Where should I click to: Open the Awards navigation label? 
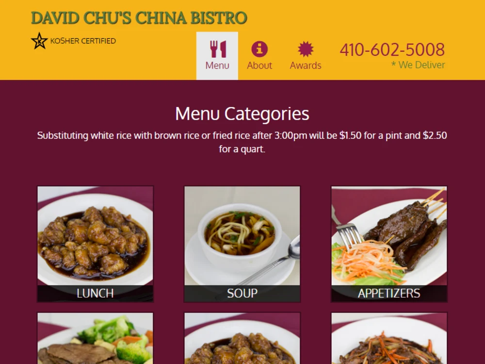tap(305, 66)
